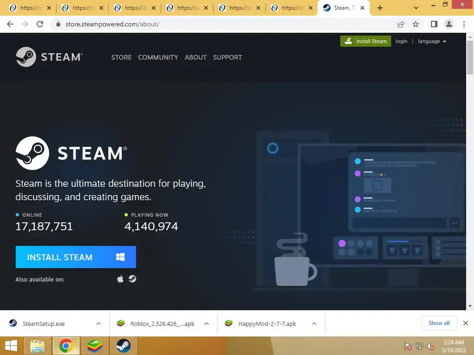The image size is (474, 355).
Task: Open Chrome's three-dot menu
Action: coord(464,24)
